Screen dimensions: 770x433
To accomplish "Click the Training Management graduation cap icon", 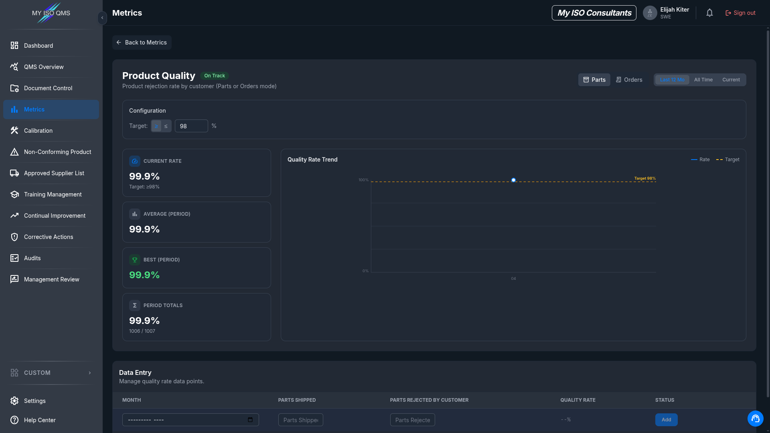I will pyautogui.click(x=14, y=194).
